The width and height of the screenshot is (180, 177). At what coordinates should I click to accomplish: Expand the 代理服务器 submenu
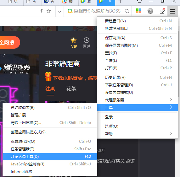click(138, 100)
